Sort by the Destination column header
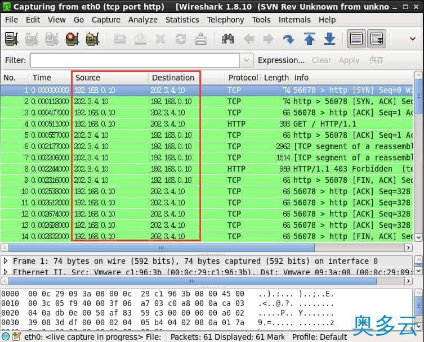424x342 pixels. click(186, 78)
